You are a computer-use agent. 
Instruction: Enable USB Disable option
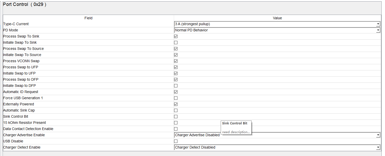[176, 141]
